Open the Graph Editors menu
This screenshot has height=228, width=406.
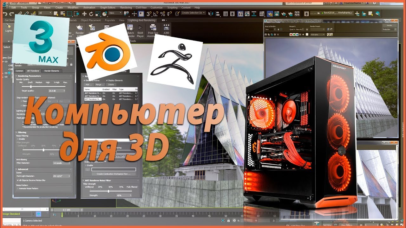pyautogui.click(x=108, y=8)
